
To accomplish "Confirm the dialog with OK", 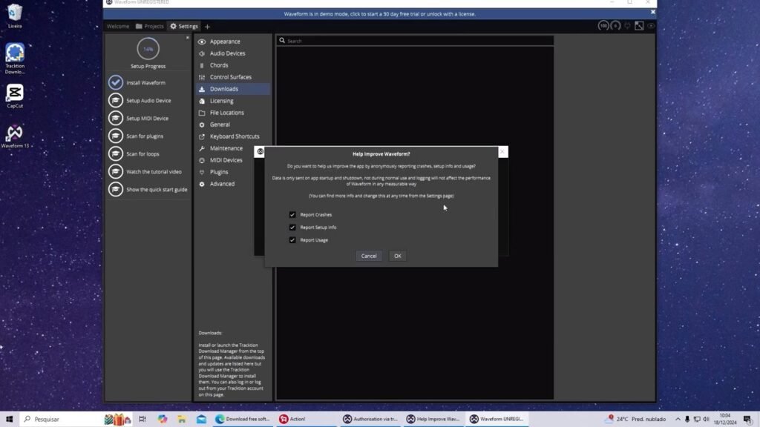I will [398, 256].
